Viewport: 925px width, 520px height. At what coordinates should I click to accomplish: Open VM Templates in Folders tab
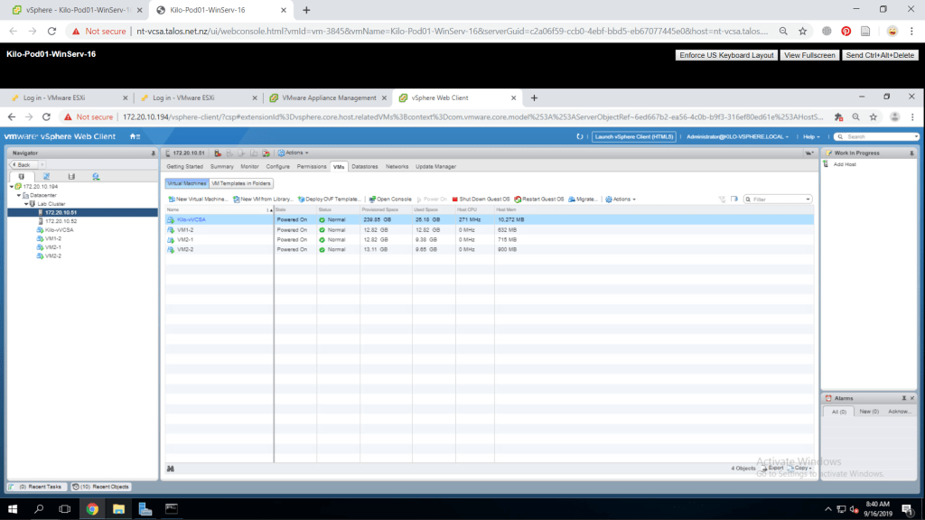[240, 183]
